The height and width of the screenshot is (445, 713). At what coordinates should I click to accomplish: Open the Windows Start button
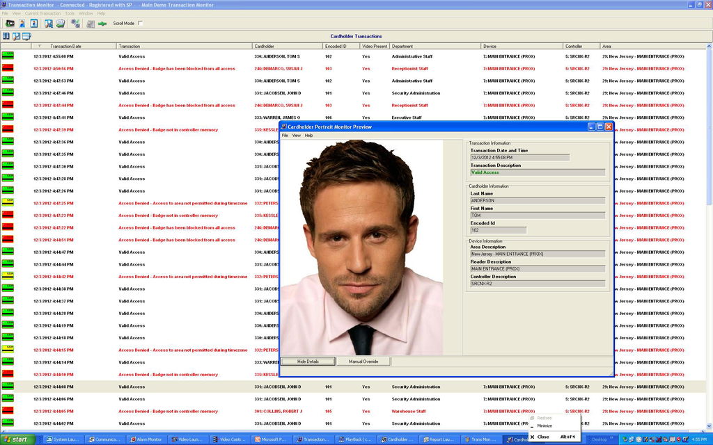(17, 439)
